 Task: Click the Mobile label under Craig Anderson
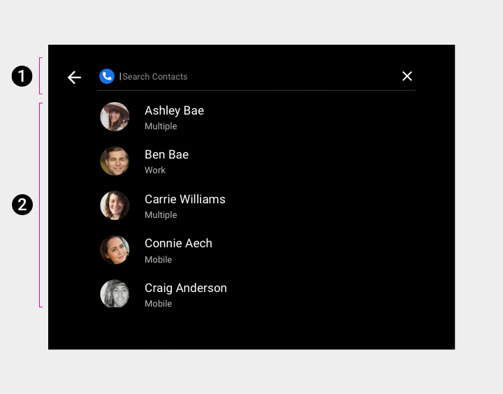tap(158, 304)
